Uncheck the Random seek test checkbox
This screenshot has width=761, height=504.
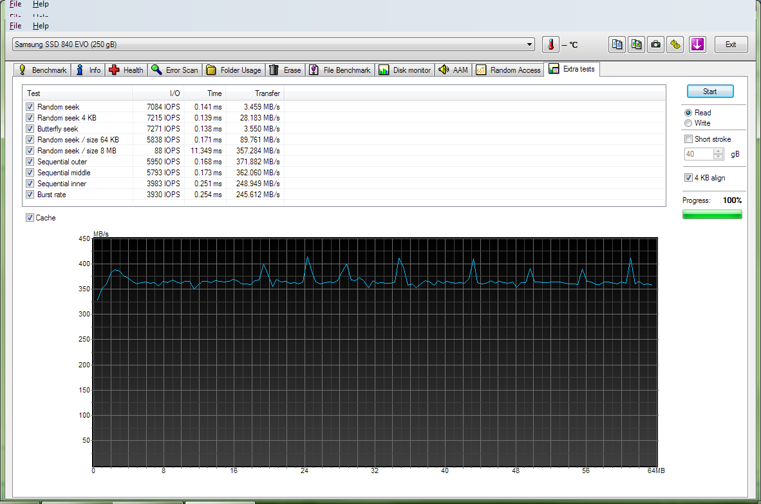(x=30, y=107)
